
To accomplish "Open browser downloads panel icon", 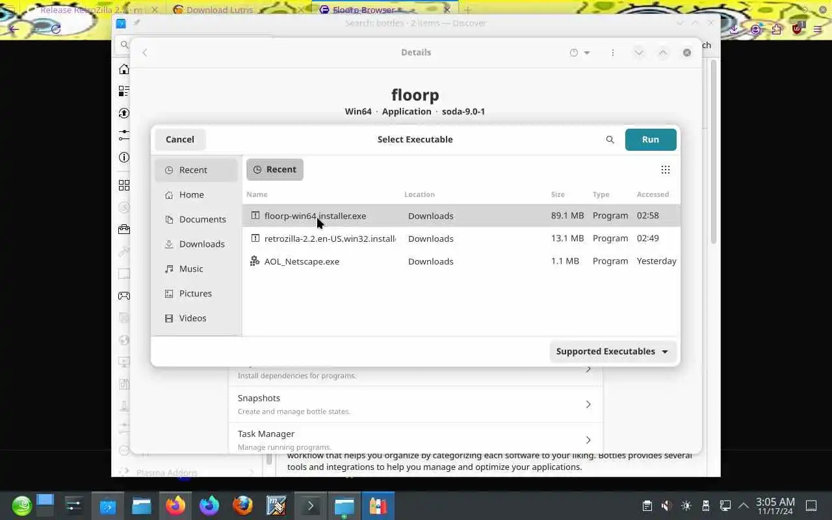I will (734, 29).
